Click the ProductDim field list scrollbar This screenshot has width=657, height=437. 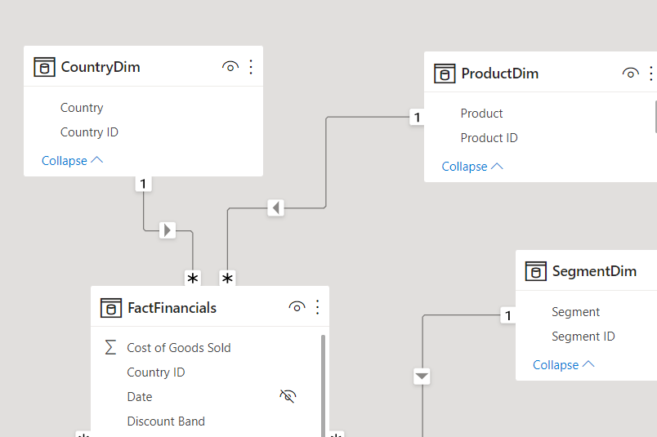click(x=655, y=117)
